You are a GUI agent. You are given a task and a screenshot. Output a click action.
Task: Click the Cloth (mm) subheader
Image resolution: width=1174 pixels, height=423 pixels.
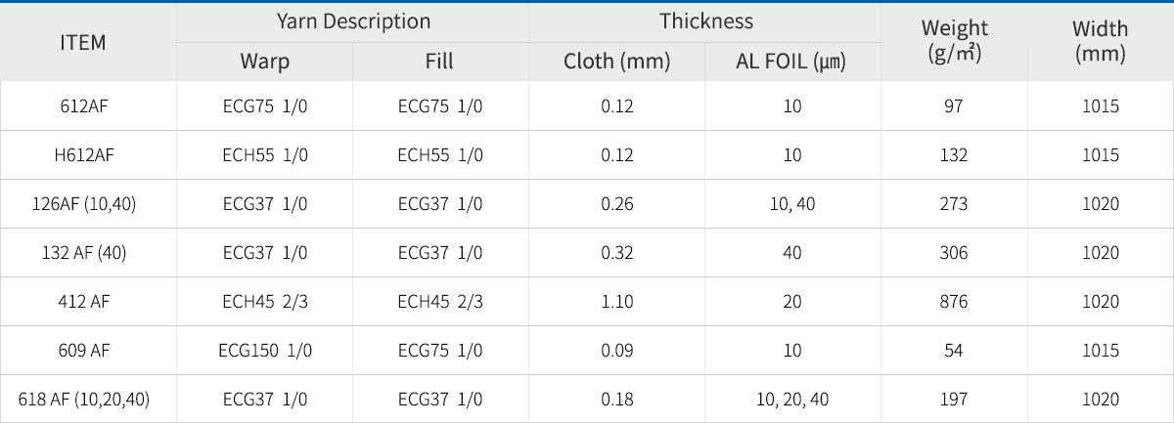[617, 63]
